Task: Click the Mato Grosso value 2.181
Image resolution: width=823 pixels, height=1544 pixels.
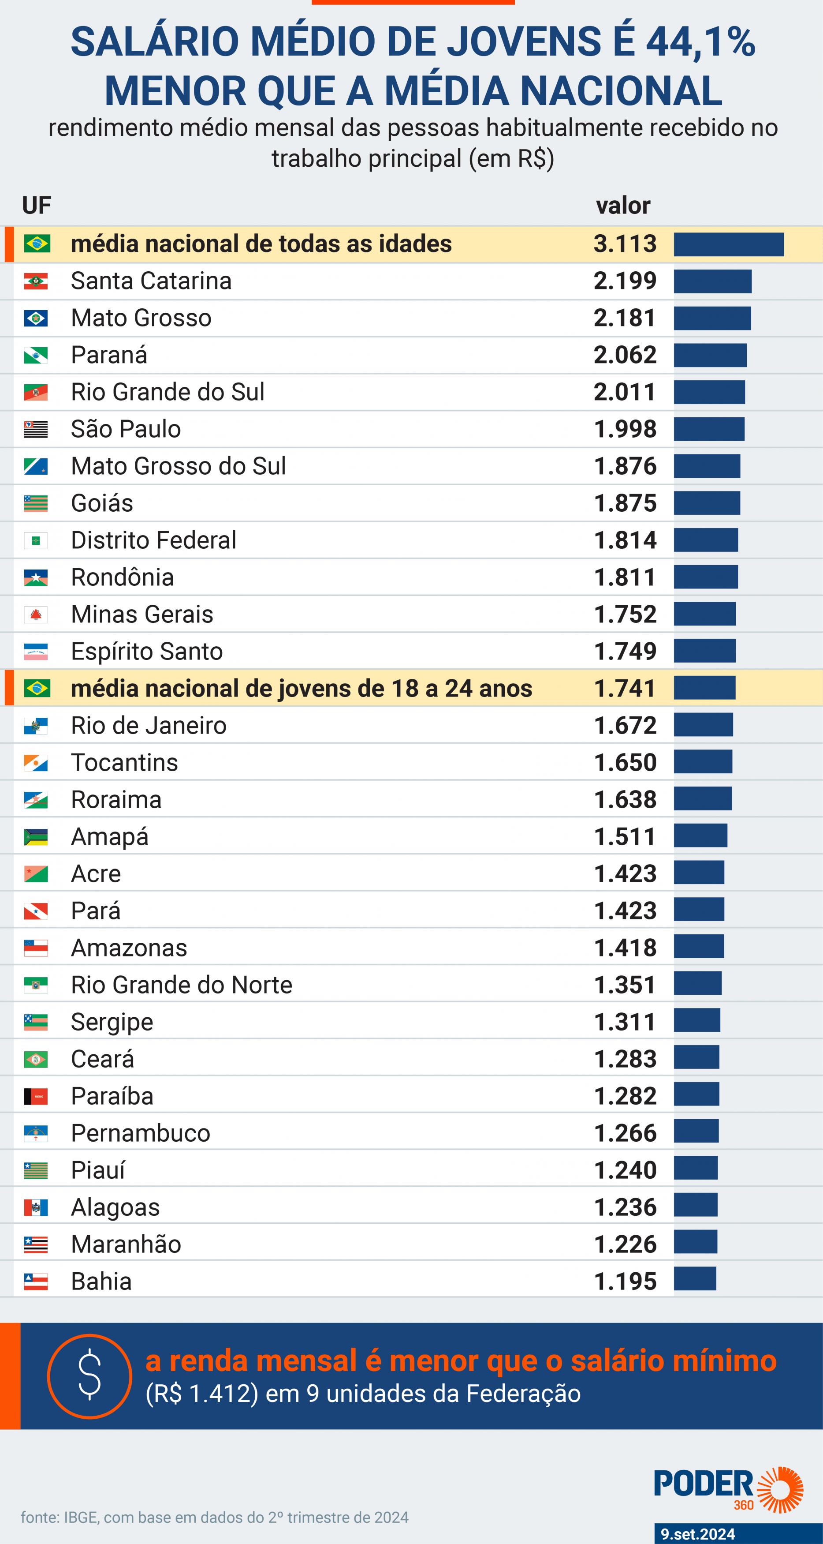Action: 626,318
